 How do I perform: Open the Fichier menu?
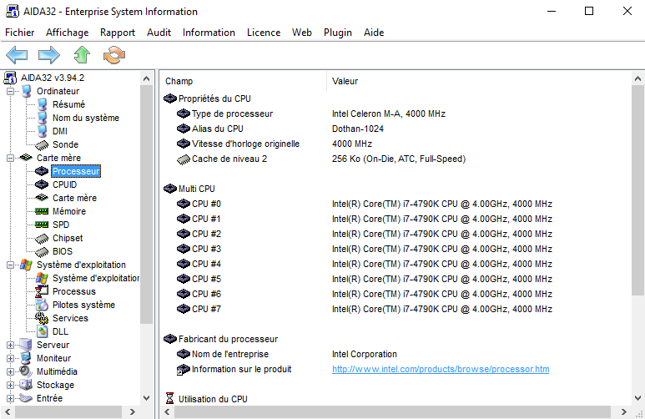pyautogui.click(x=20, y=33)
